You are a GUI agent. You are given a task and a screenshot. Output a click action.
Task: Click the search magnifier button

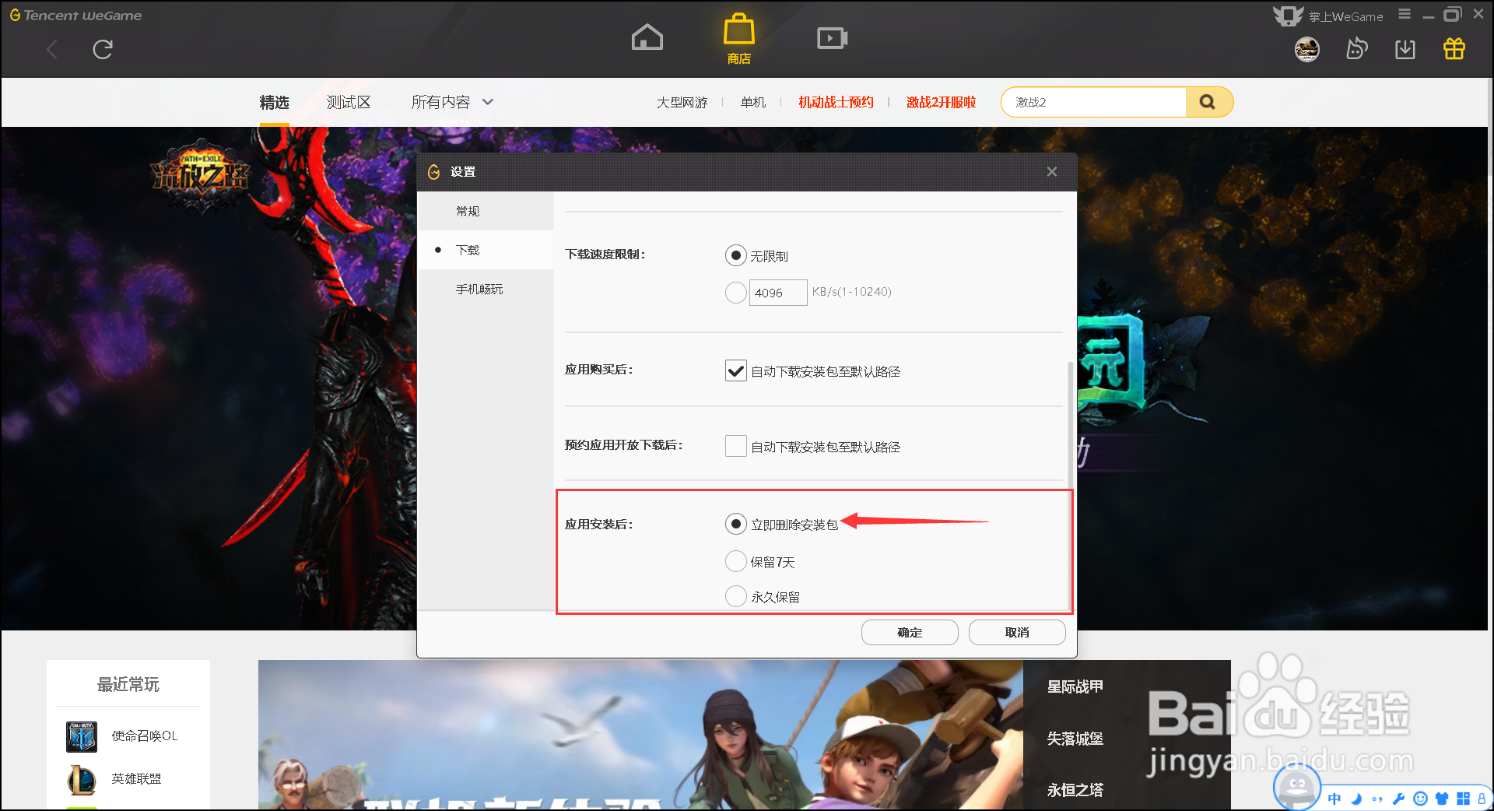(1208, 102)
